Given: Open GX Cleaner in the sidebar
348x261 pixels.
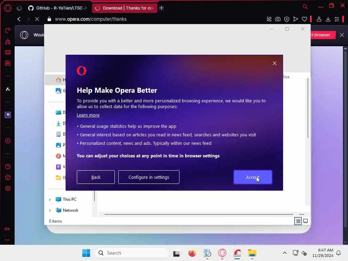Looking at the screenshot, I should (8, 41).
